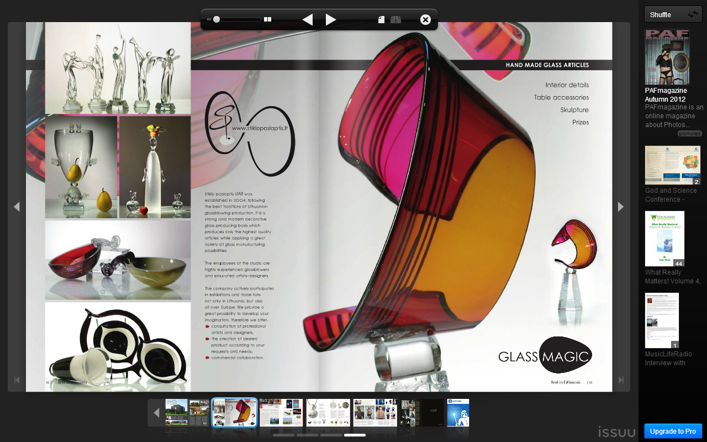The image size is (707, 442).
Task: Open What Really Matters publication thumbnail
Action: (x=664, y=239)
